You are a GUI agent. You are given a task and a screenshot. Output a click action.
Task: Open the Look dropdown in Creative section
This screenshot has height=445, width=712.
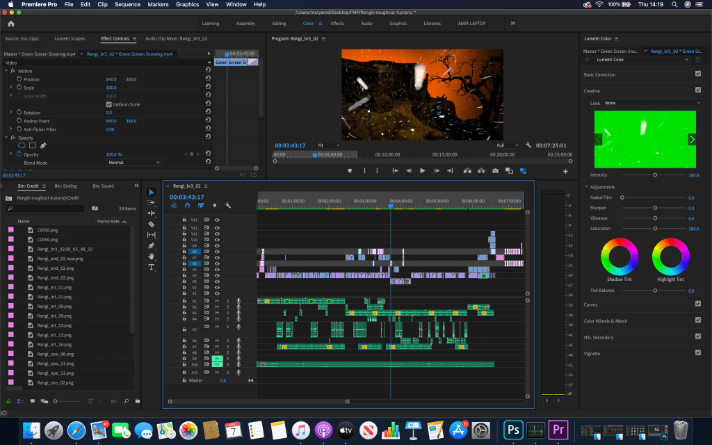(x=652, y=103)
